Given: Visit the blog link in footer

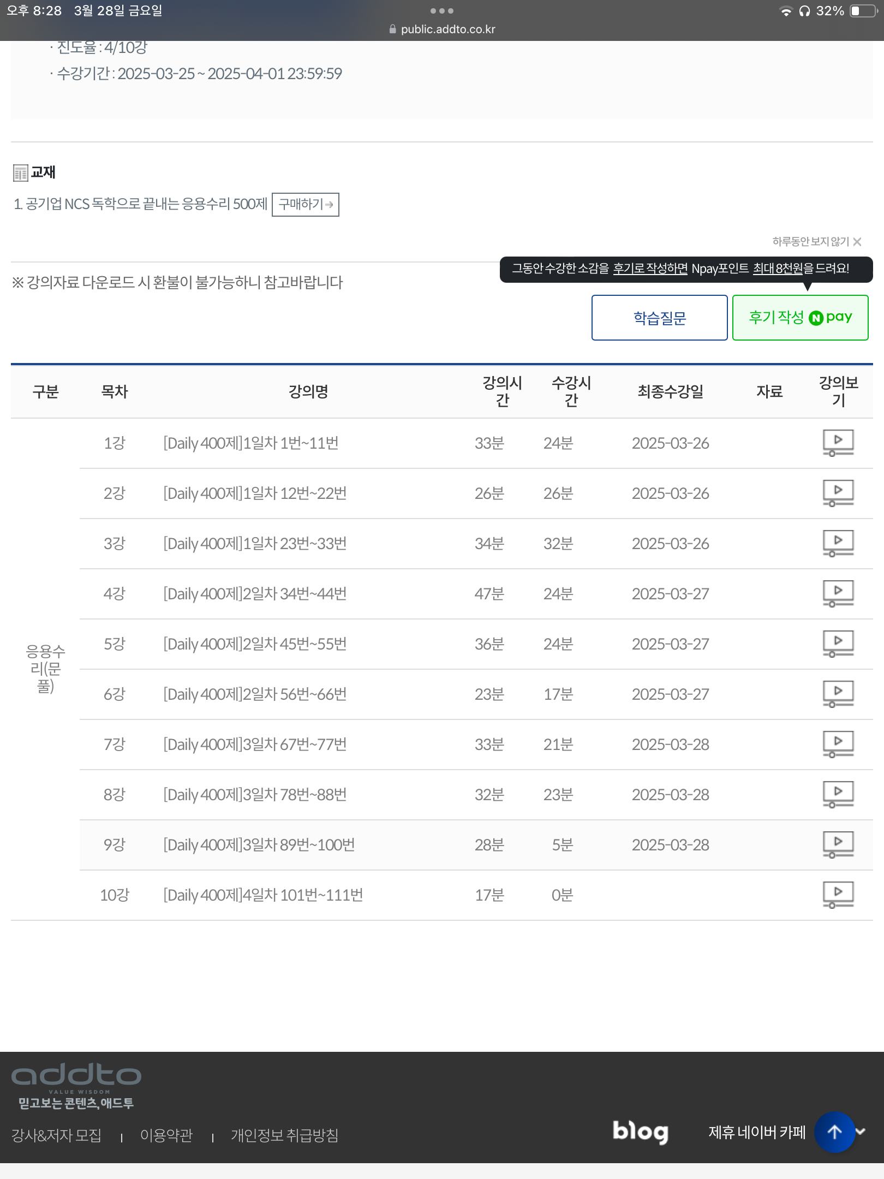Looking at the screenshot, I should coord(640,1132).
